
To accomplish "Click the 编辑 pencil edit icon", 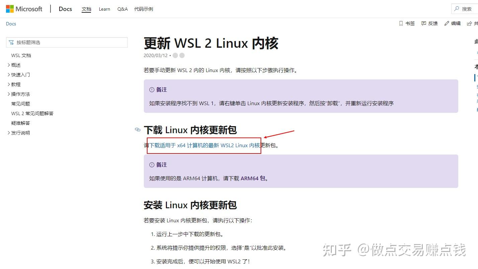I will 446,23.
